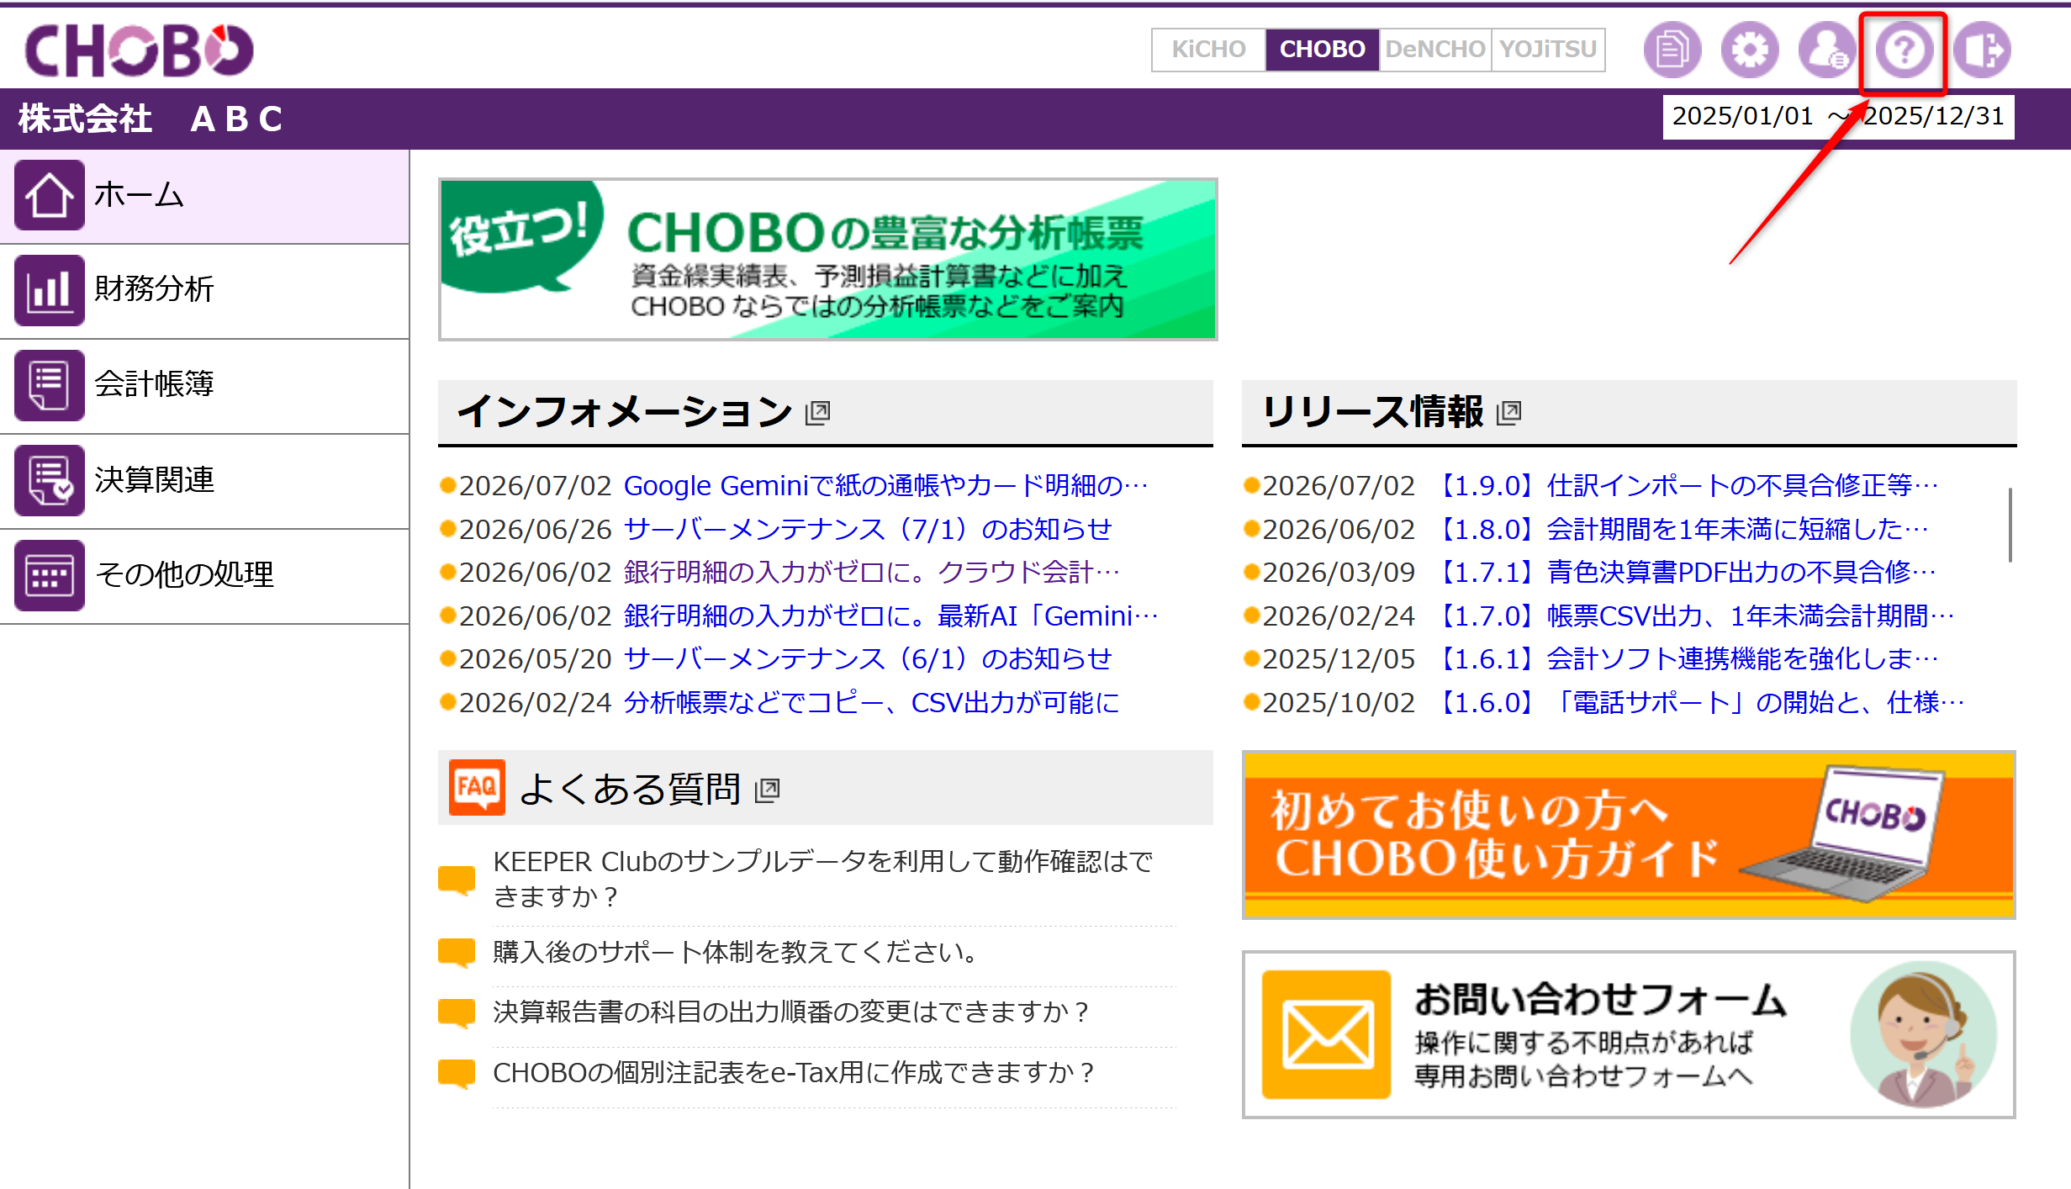Click the その他の処理 calendar icon

[x=49, y=575]
